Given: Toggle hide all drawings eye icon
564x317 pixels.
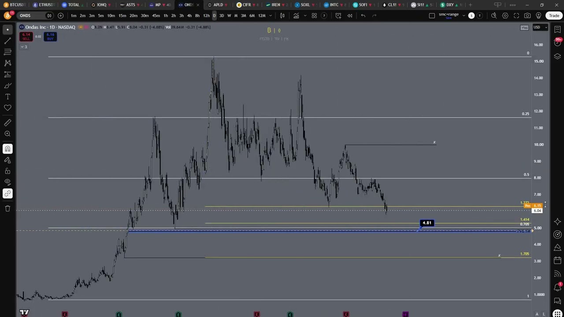Looking at the screenshot, I should 7,182.
